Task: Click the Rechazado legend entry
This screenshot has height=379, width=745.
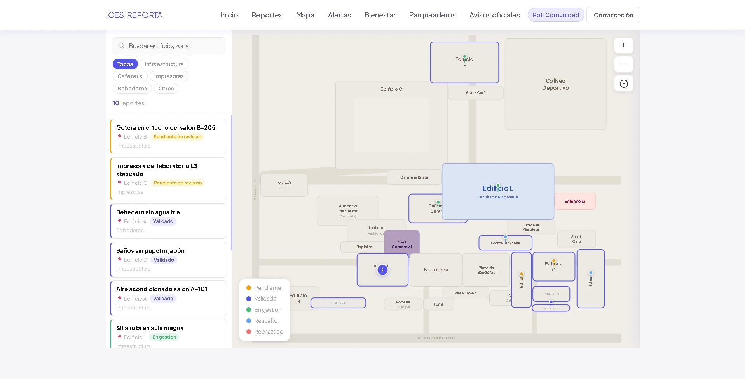Action: [265, 332]
